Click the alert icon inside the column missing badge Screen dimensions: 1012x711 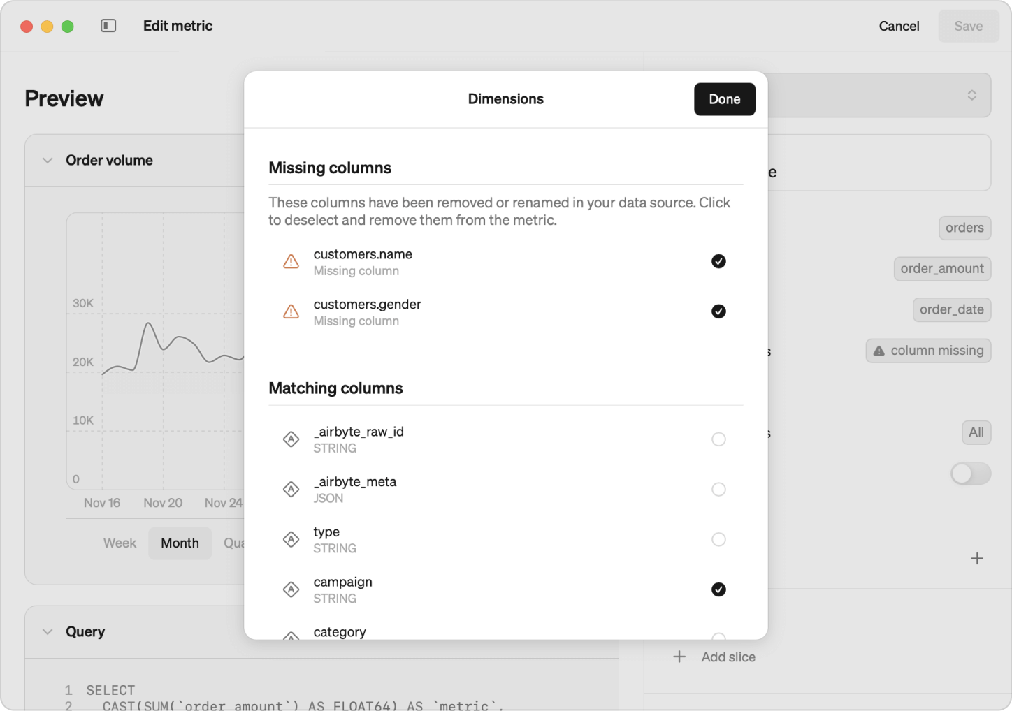click(x=879, y=351)
